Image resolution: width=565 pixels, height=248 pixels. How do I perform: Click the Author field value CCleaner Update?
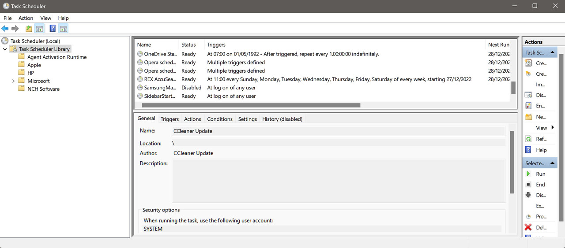(x=193, y=153)
